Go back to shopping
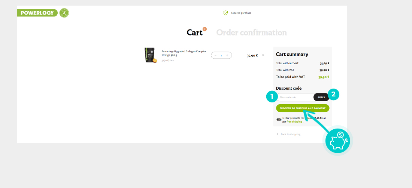 [x=288, y=134]
